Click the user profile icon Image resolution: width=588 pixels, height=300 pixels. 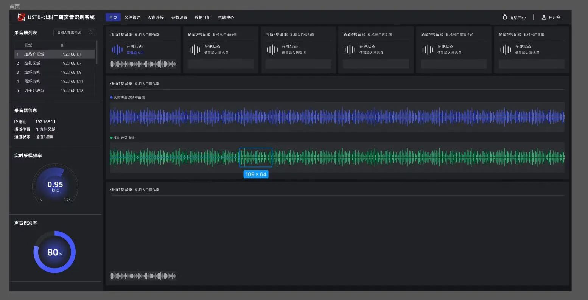[x=544, y=17]
